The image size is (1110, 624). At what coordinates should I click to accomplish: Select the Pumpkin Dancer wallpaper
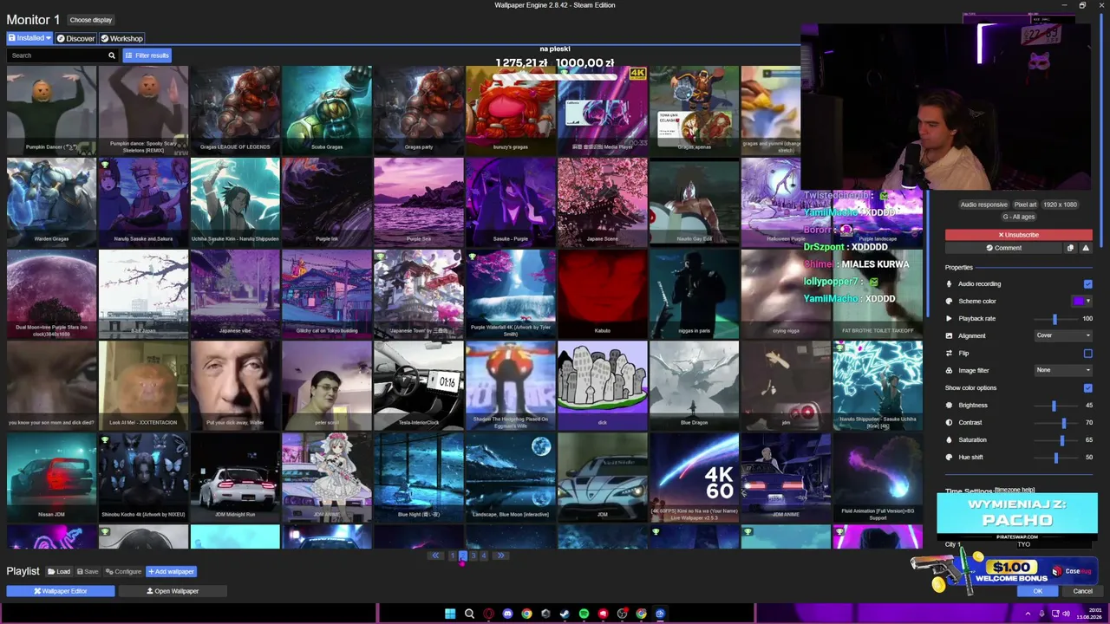click(x=51, y=110)
